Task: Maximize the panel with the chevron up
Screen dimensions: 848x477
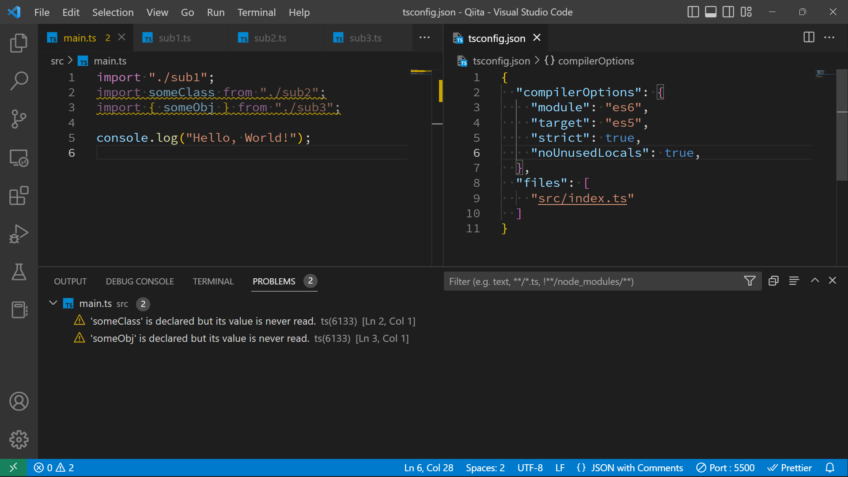Action: tap(815, 281)
